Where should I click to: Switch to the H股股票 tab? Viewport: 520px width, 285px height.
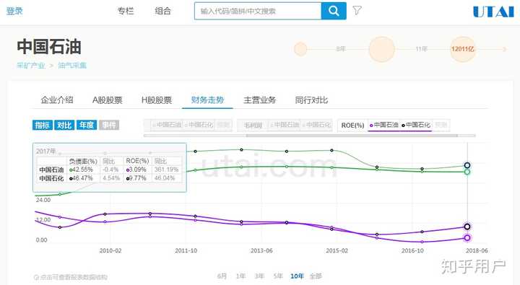[157, 100]
